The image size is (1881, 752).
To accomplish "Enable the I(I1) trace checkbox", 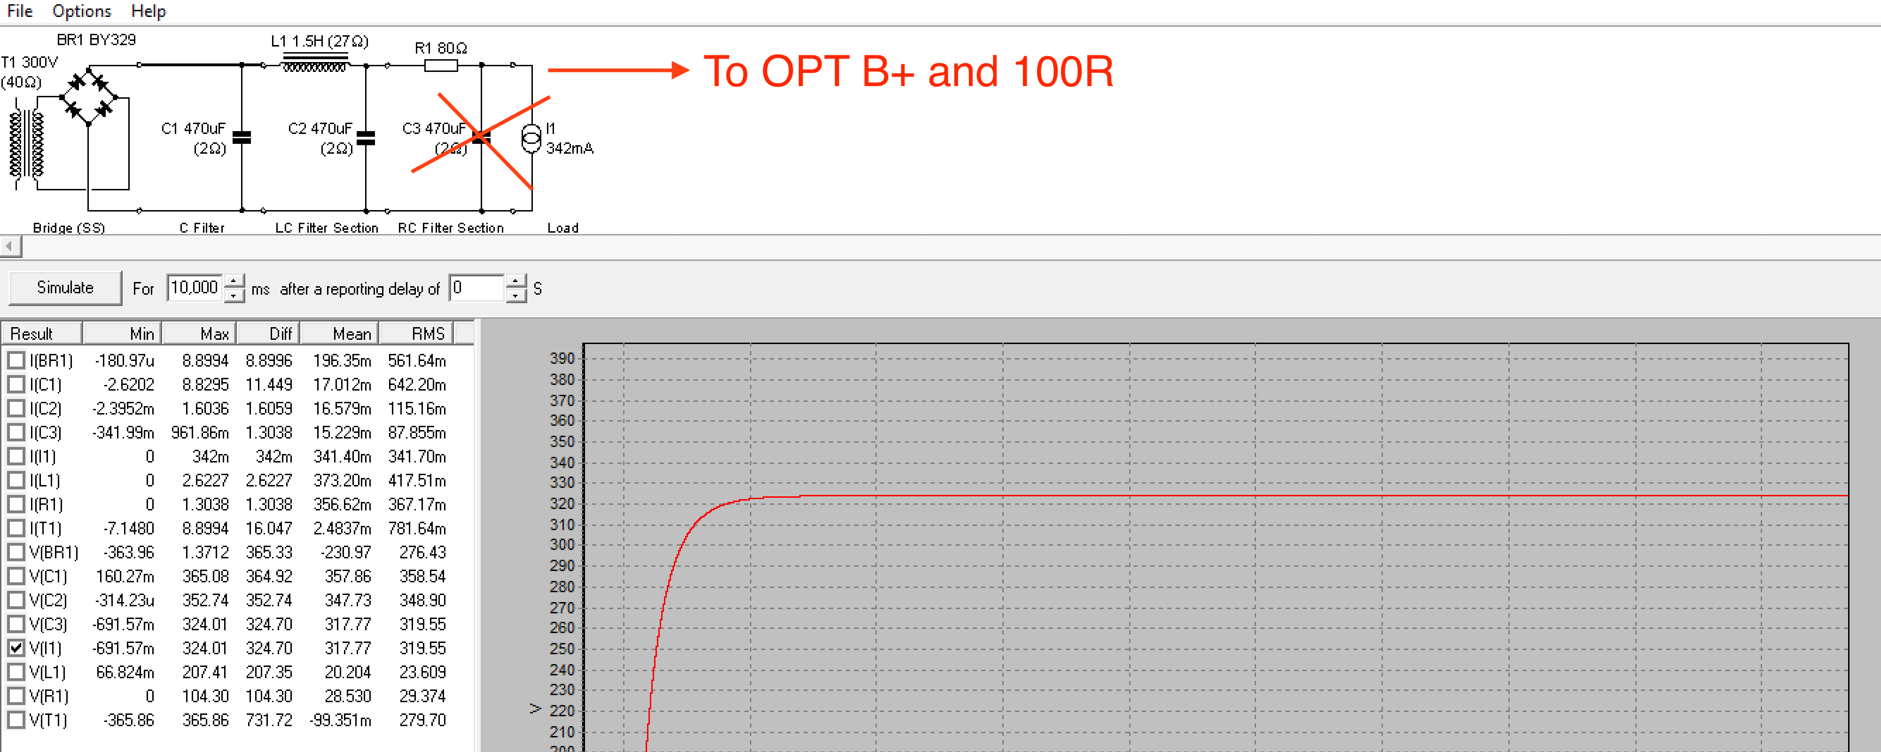I will (16, 456).
